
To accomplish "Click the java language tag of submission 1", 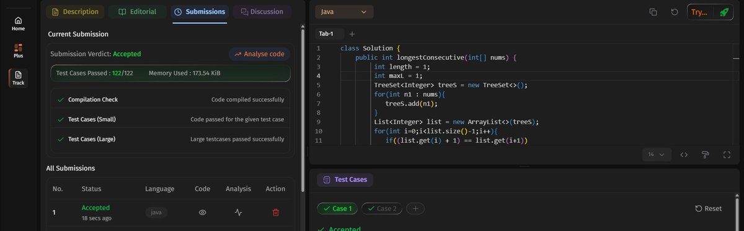I will pos(156,212).
